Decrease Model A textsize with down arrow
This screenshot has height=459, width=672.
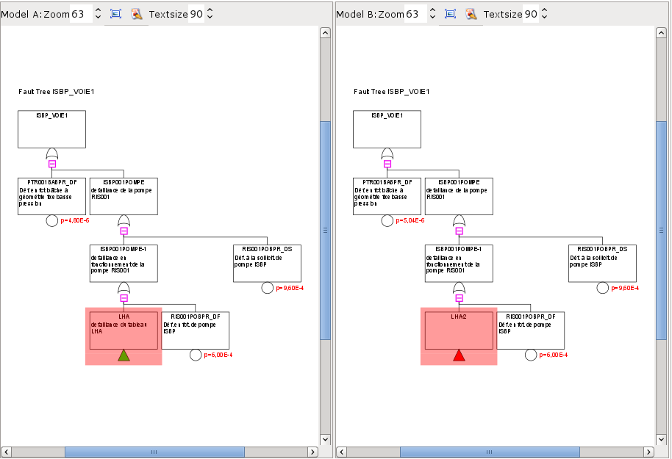coord(210,17)
